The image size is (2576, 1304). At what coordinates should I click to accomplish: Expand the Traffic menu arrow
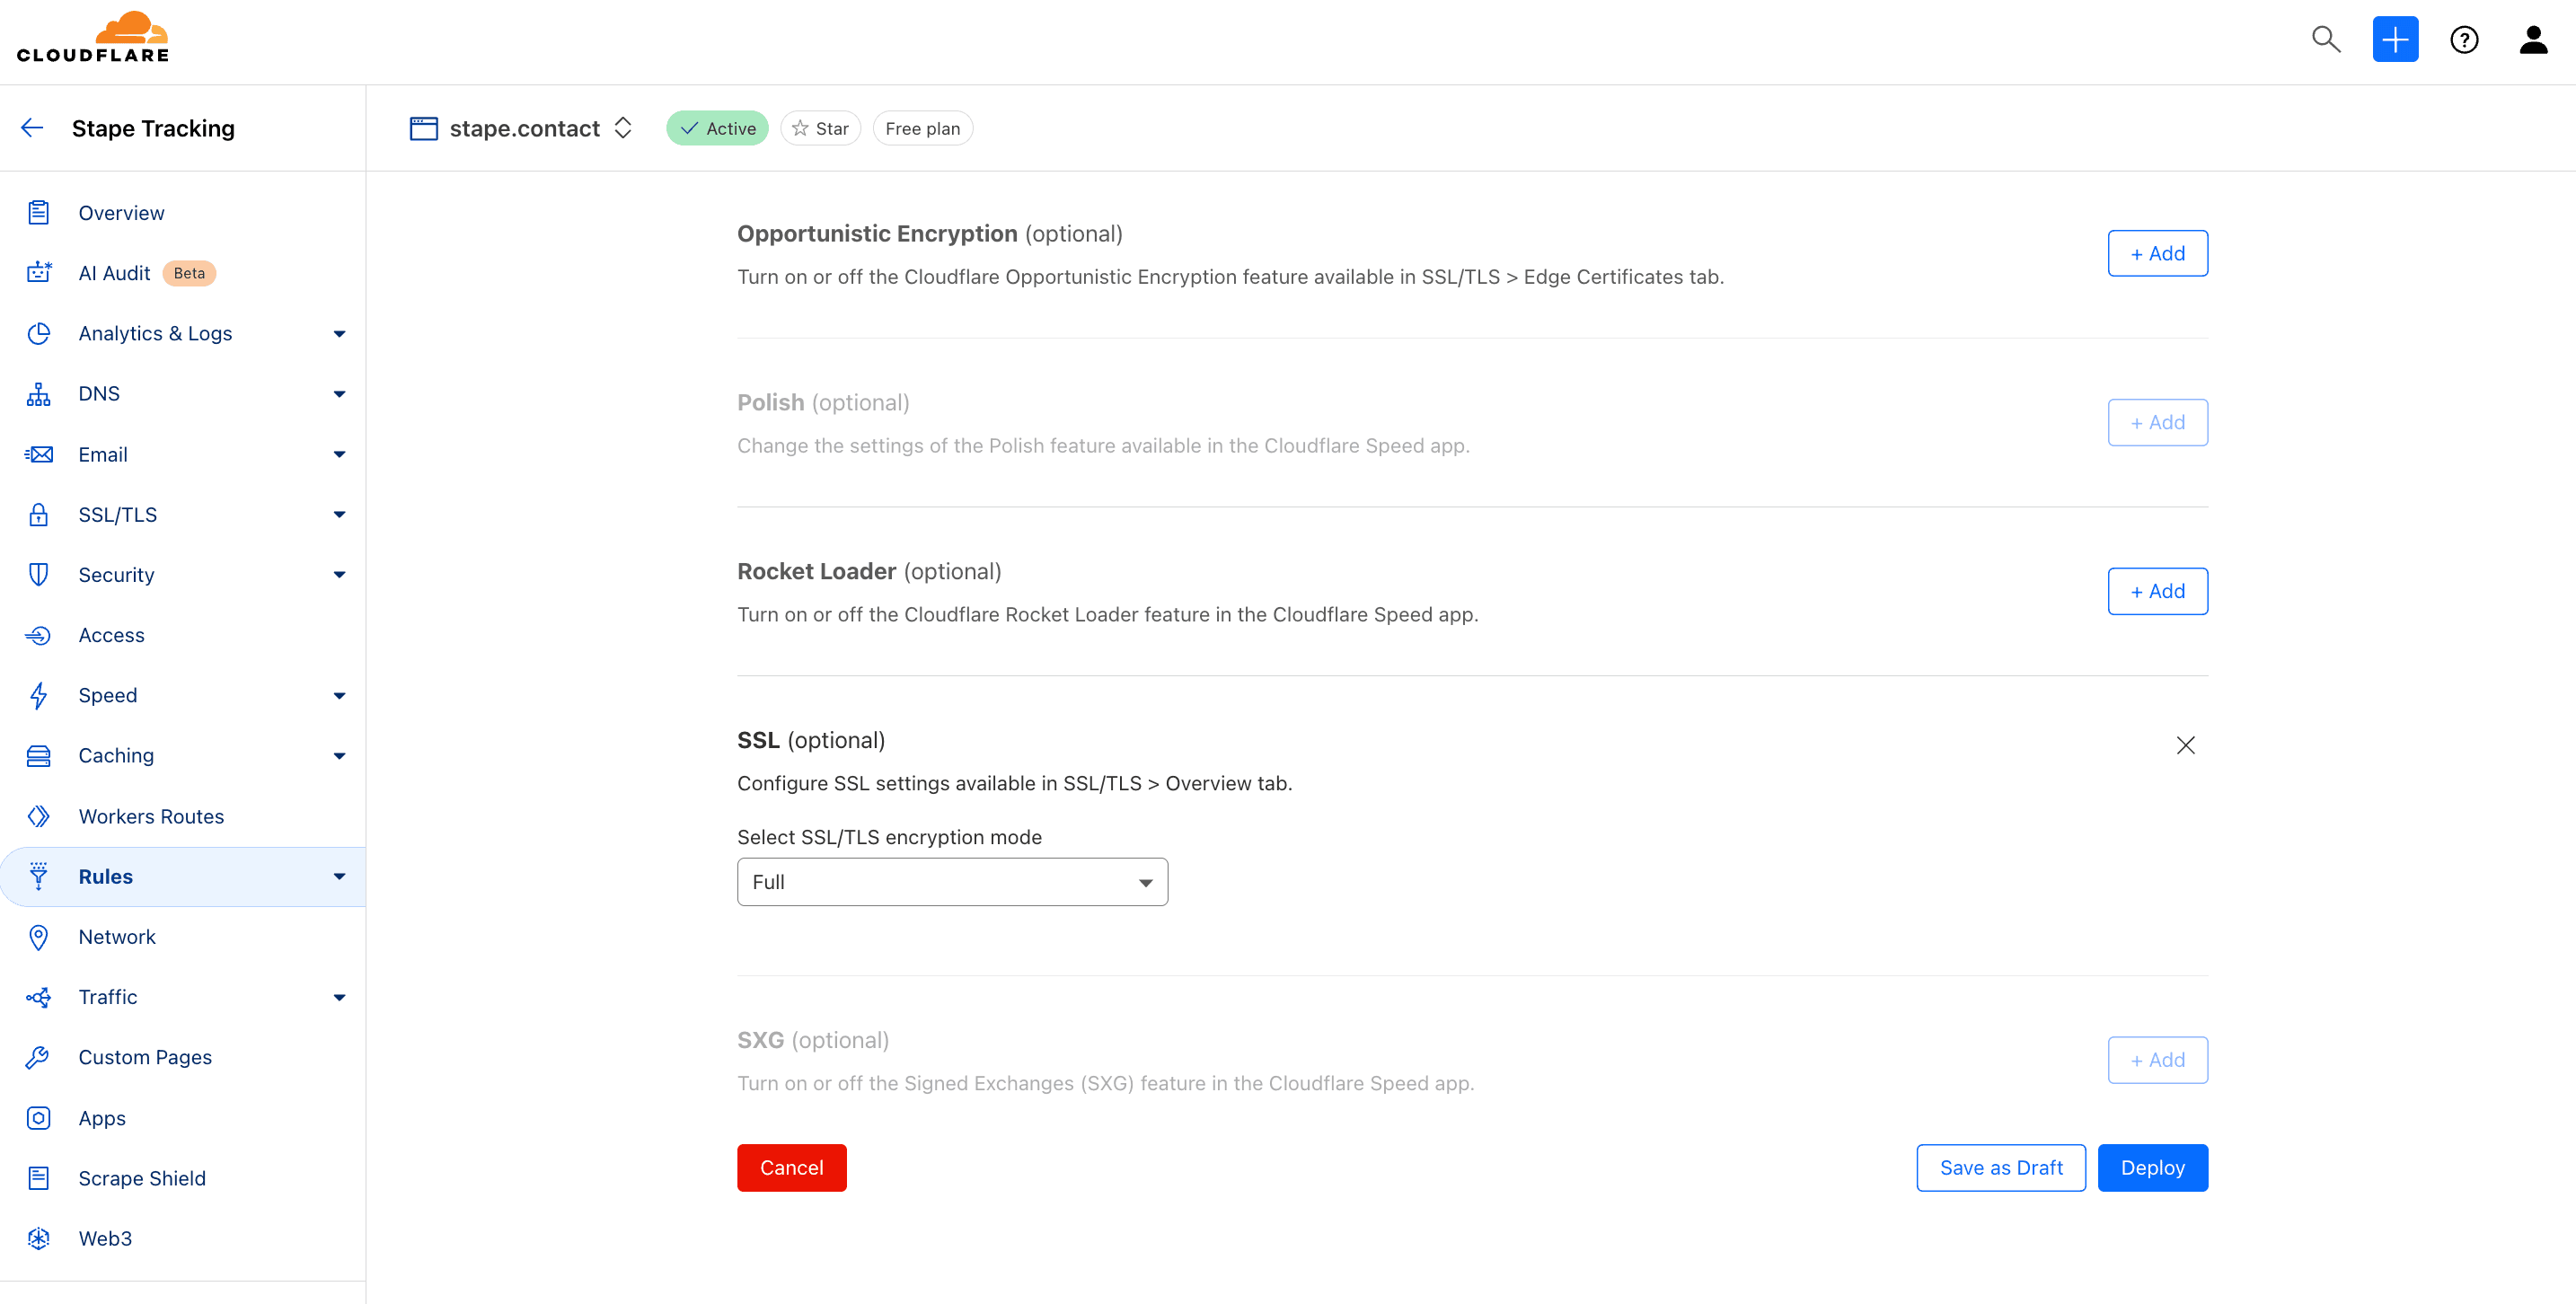pos(340,998)
